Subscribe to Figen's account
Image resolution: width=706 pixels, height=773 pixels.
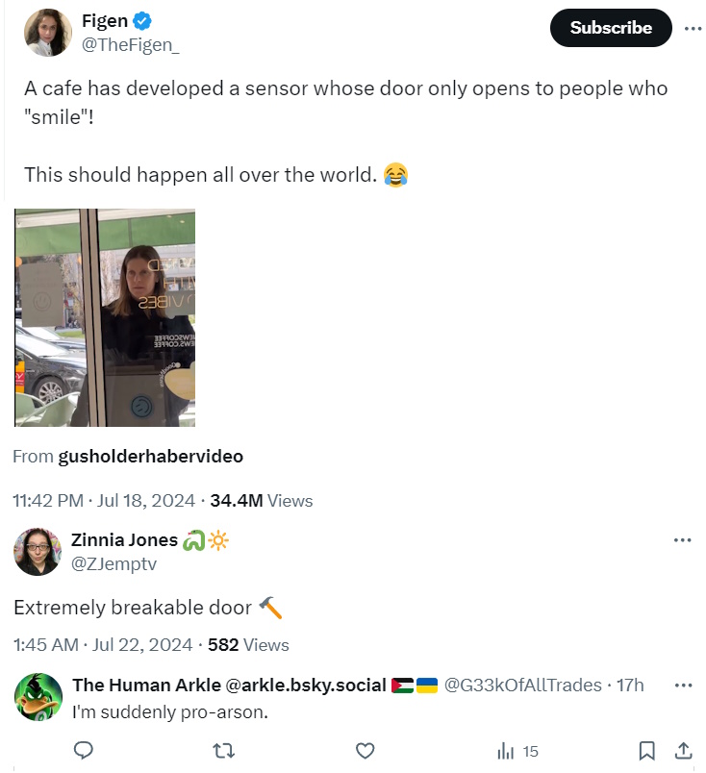pyautogui.click(x=611, y=28)
